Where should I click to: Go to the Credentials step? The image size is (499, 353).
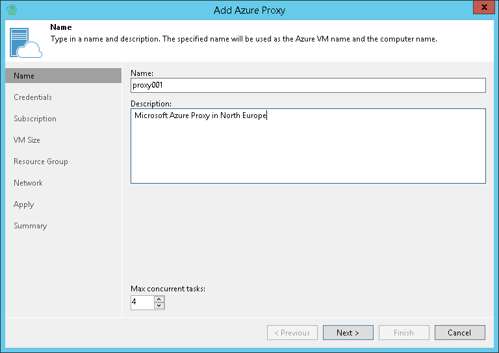coord(32,97)
